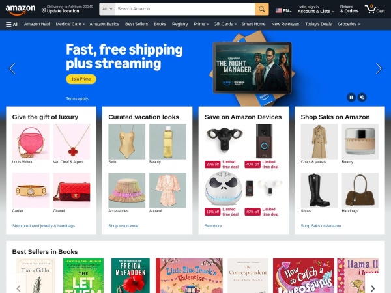Open the All hamburger menu

12,24
